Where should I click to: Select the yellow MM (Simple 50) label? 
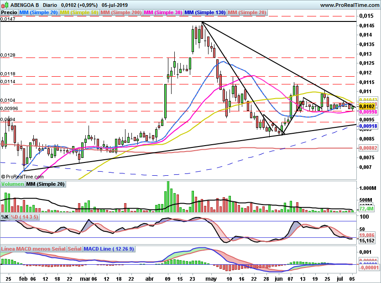click(79, 13)
